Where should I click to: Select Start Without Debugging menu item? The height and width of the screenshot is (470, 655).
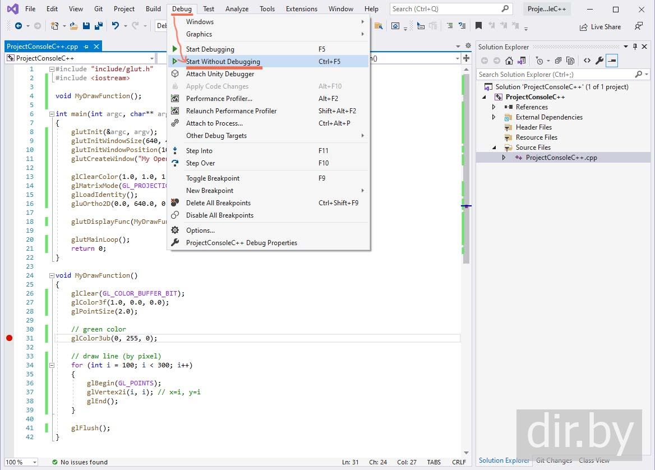tap(223, 62)
